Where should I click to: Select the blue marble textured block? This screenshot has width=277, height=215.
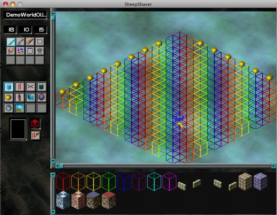pyautogui.click(x=63, y=200)
